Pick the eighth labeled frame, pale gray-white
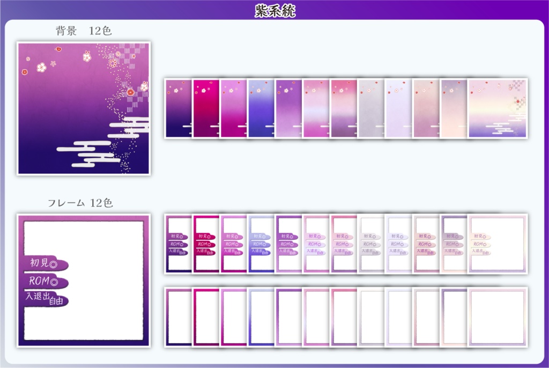 371,244
